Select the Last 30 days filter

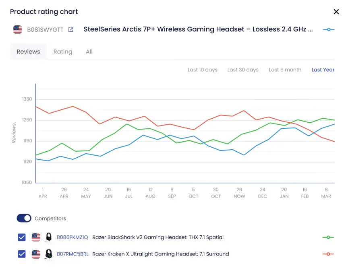point(243,70)
